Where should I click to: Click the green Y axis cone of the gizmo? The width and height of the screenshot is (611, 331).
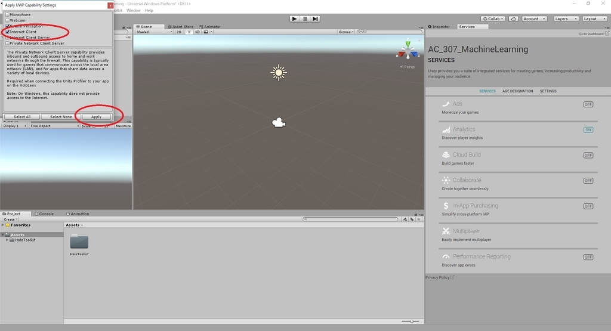pos(408,43)
